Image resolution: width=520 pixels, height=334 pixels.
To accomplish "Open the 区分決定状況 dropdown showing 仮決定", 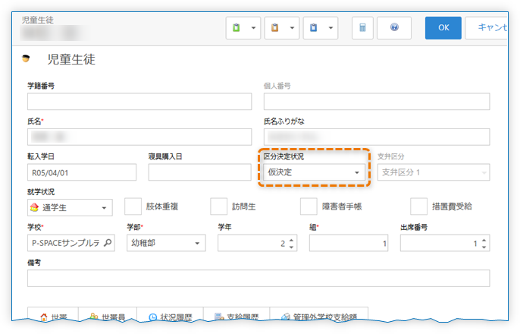I will [314, 172].
